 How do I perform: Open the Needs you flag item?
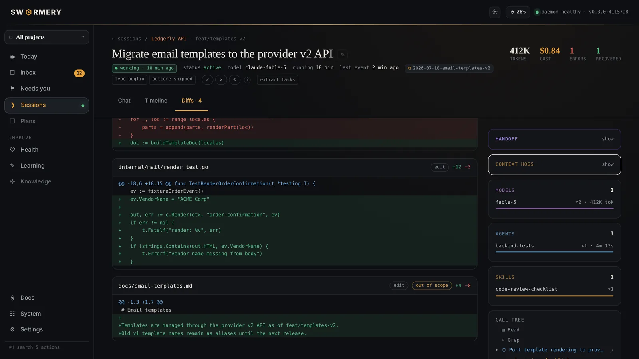pos(47,89)
